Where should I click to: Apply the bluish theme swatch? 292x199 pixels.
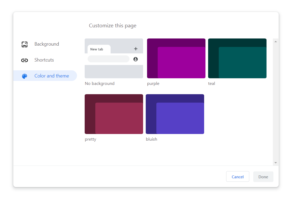coord(175,114)
